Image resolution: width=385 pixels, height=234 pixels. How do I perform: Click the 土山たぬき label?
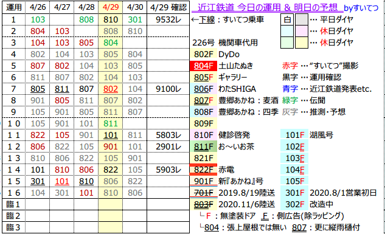[236, 66]
